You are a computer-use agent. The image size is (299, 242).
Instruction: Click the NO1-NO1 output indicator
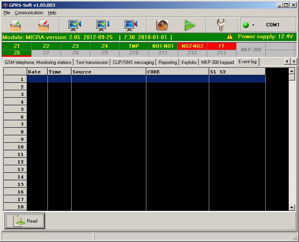[163, 46]
